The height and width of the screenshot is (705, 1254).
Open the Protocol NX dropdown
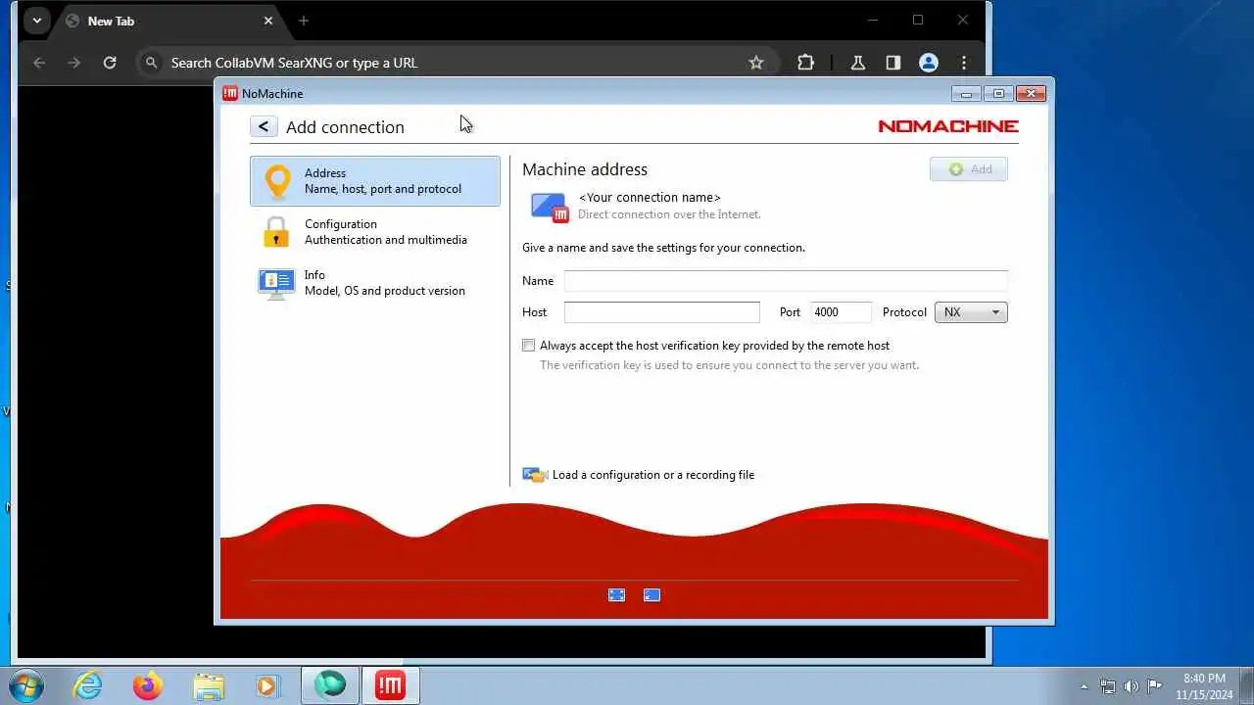971,312
